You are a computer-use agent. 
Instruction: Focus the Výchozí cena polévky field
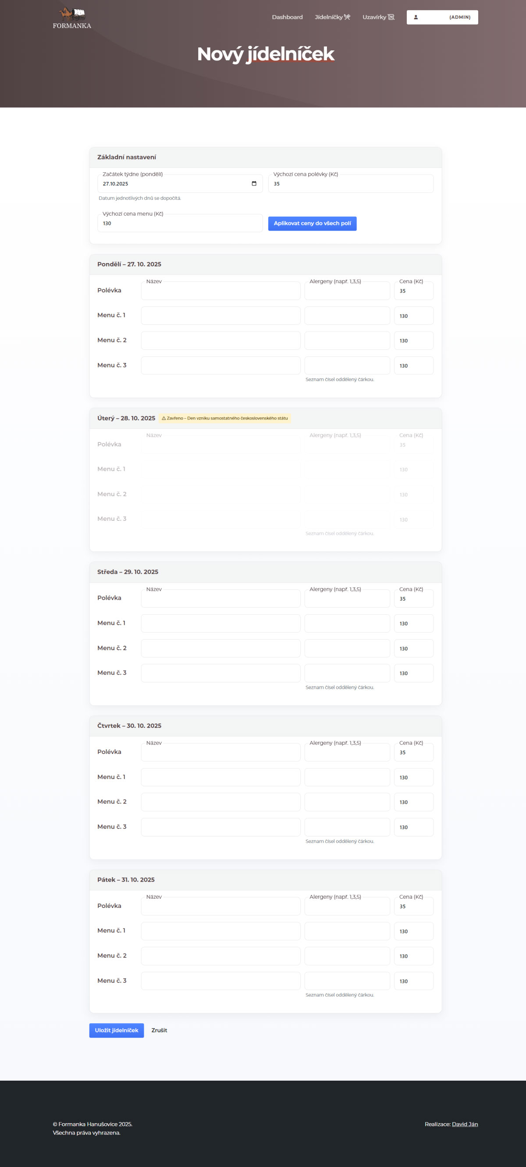(x=350, y=184)
